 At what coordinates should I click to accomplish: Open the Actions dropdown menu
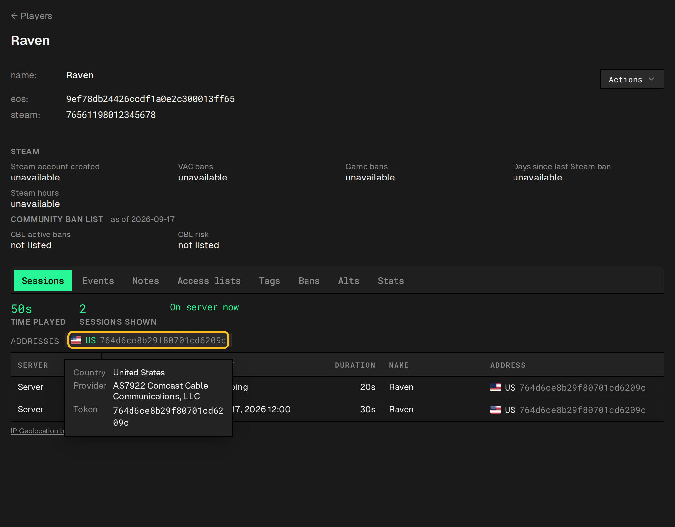point(632,79)
